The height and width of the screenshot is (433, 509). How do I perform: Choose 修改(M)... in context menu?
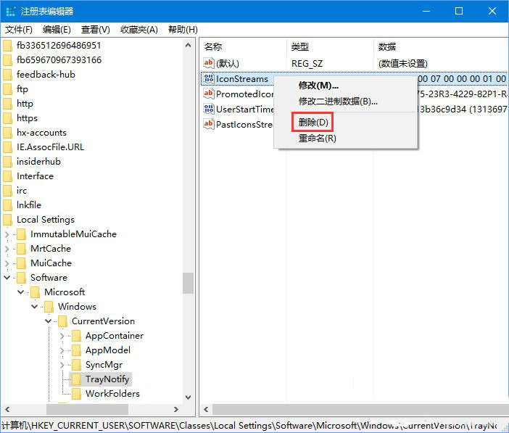pos(345,86)
